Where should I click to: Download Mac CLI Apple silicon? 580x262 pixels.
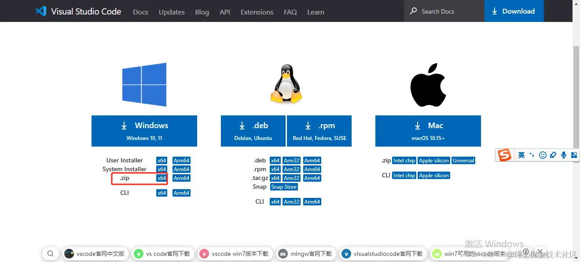(x=434, y=176)
